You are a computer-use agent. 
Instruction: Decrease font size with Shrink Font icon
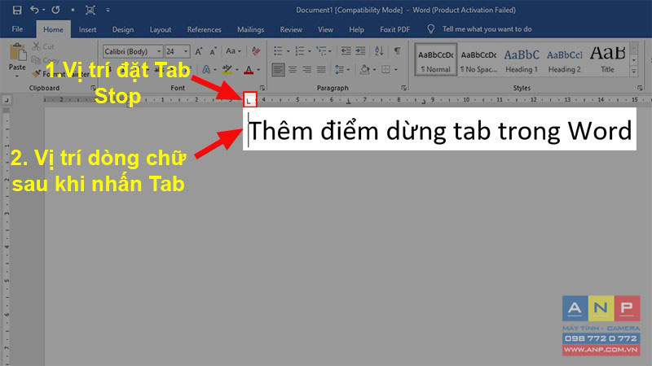point(213,51)
